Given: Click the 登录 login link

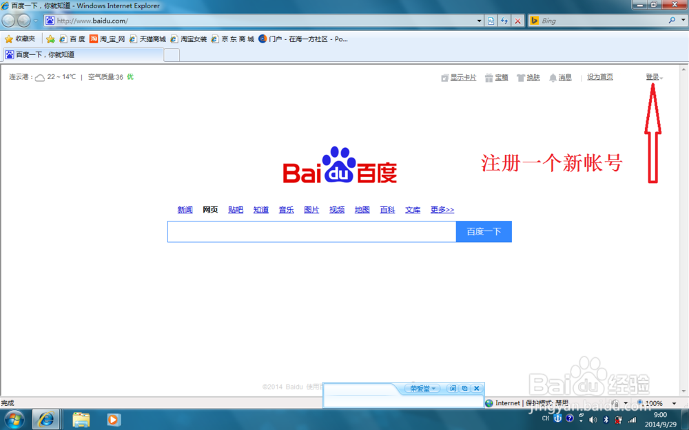Looking at the screenshot, I should [x=652, y=77].
